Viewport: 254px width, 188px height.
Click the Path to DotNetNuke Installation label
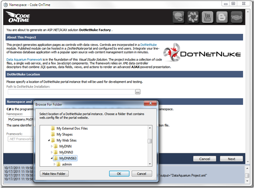28,87
